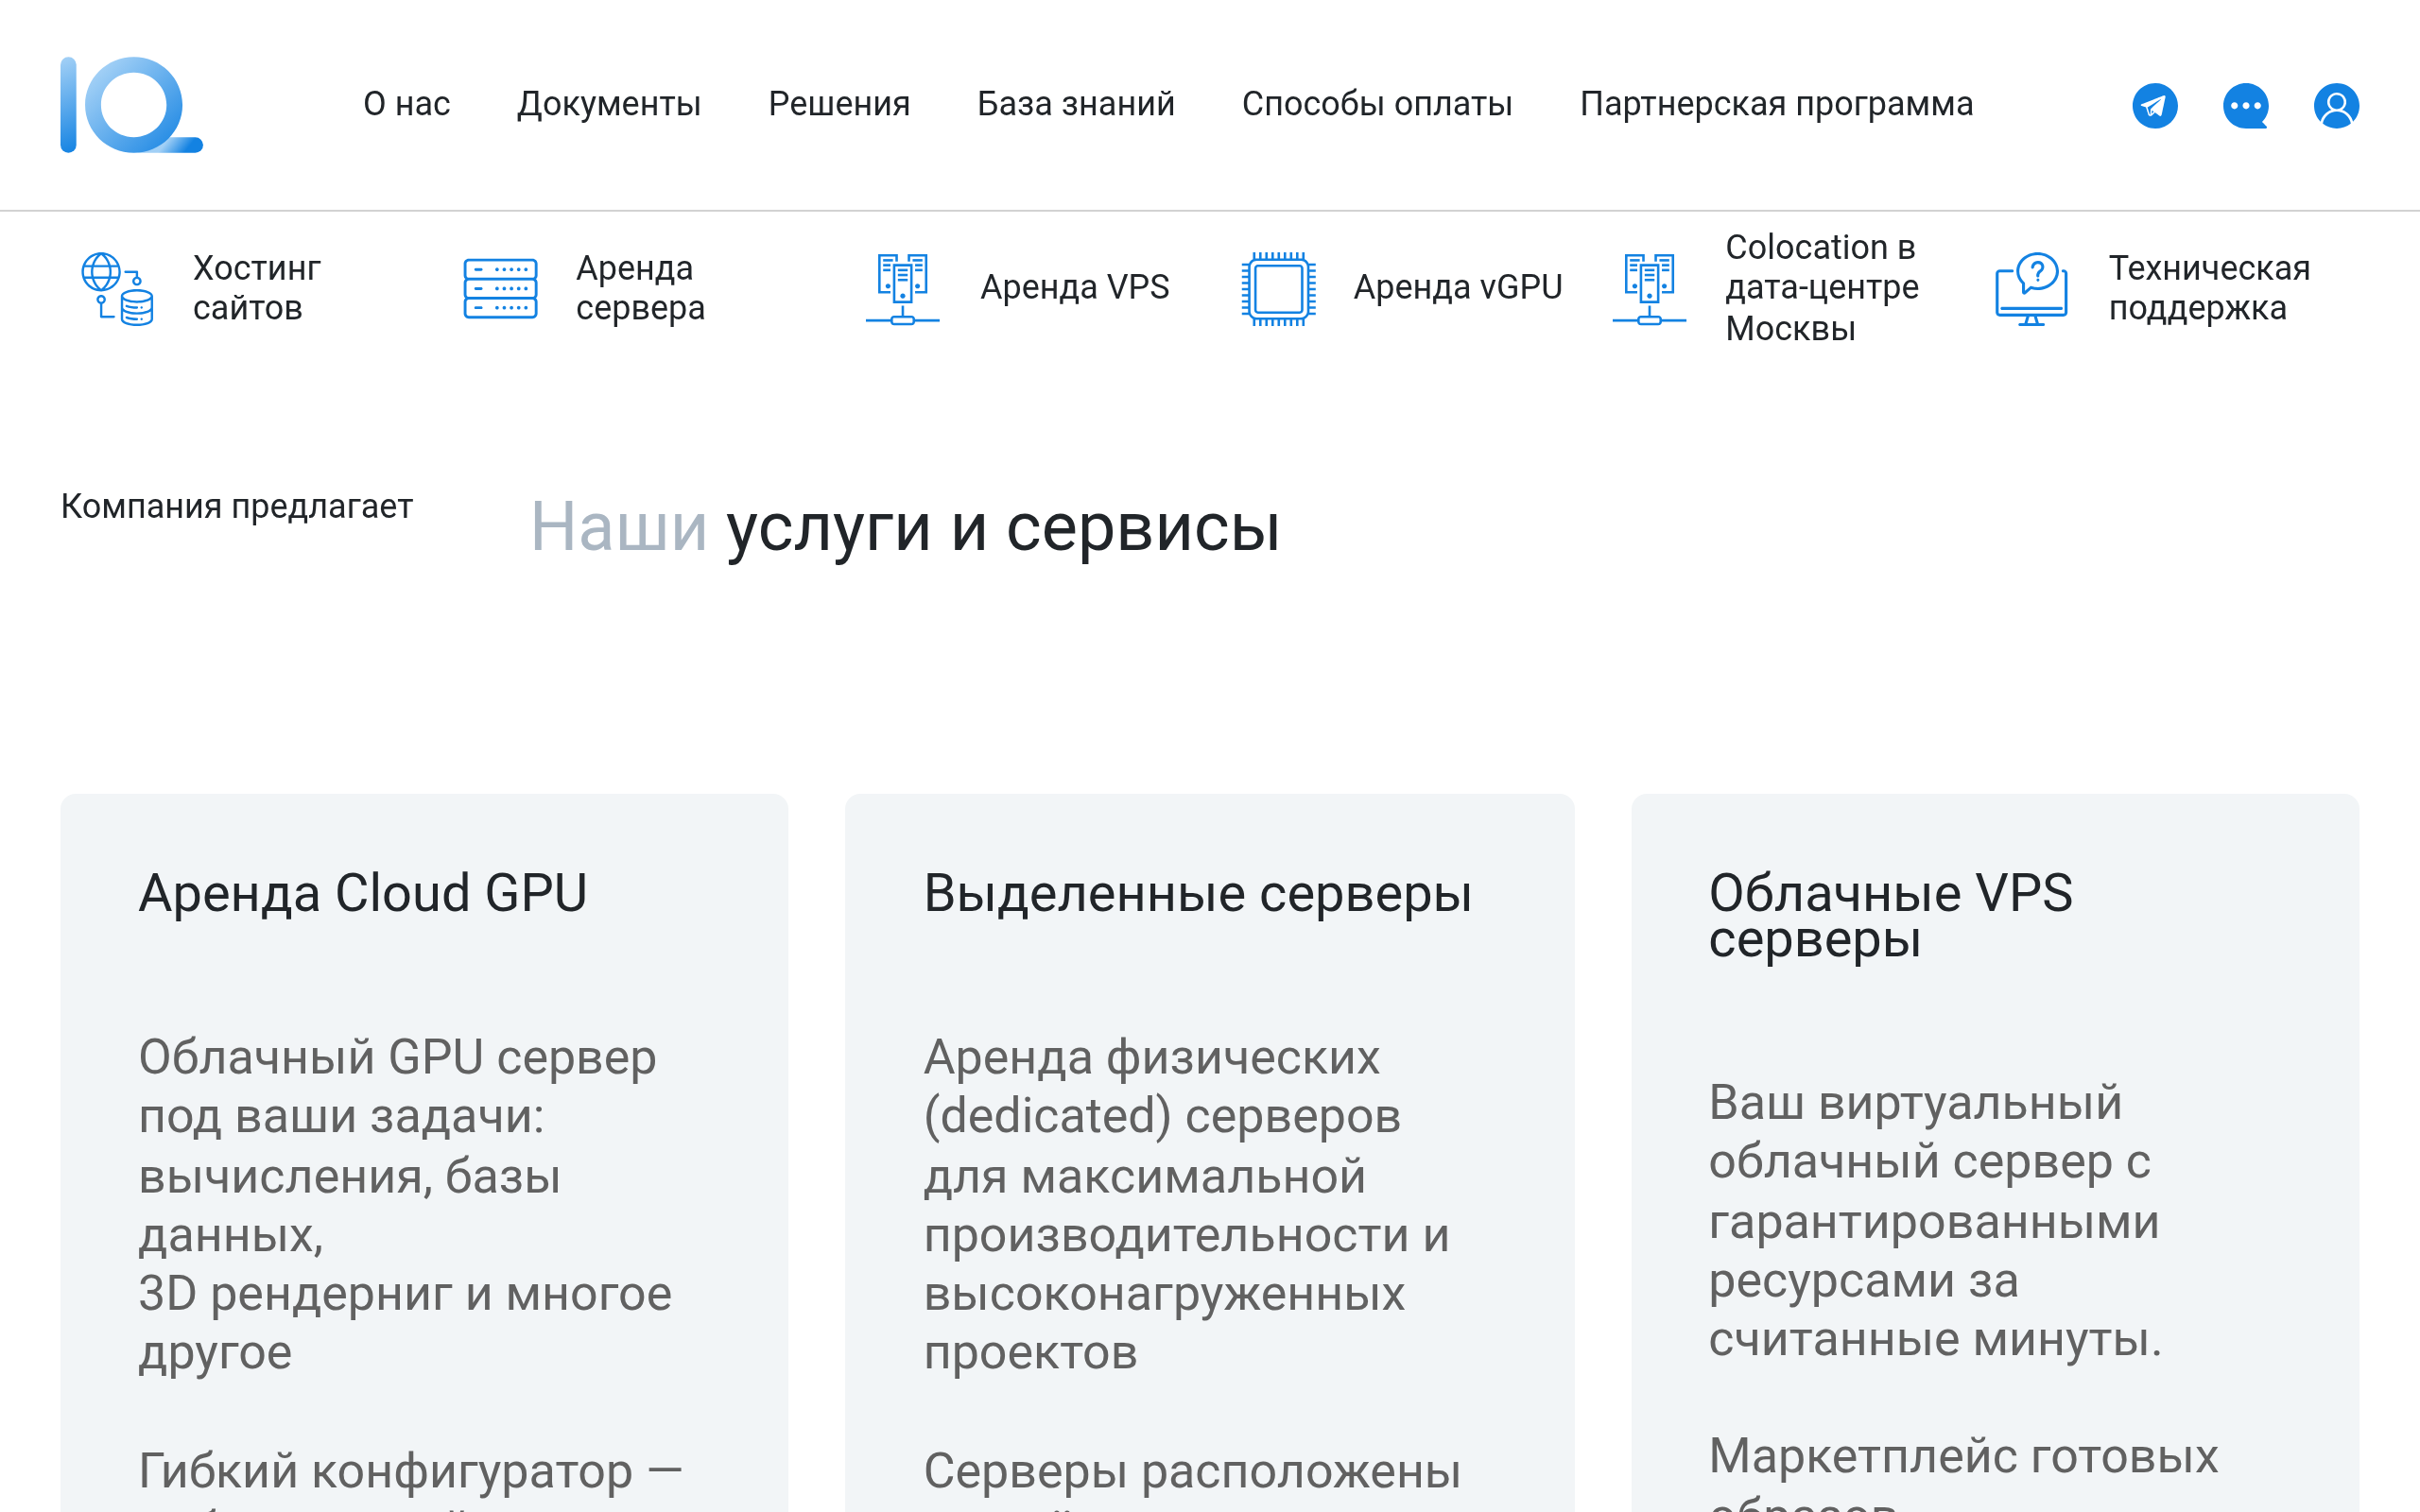Click the IQ logo in header
2420x1512 pixels.
131,105
